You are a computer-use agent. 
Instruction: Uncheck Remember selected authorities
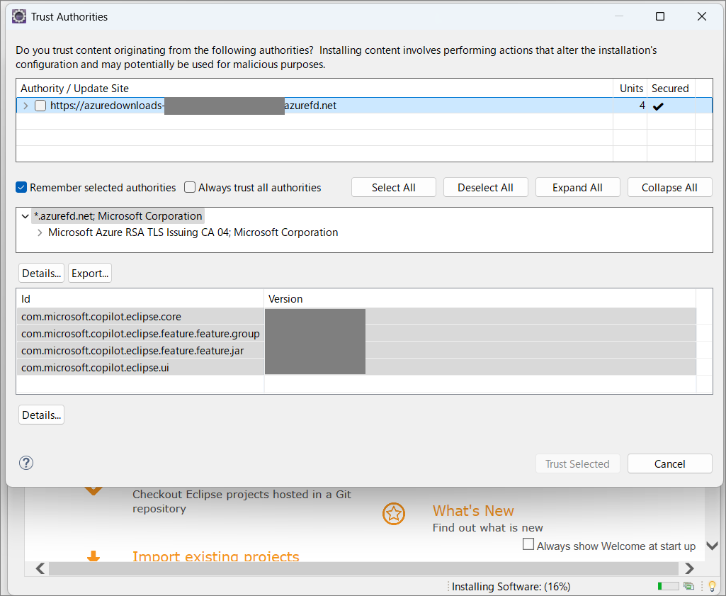coord(21,187)
